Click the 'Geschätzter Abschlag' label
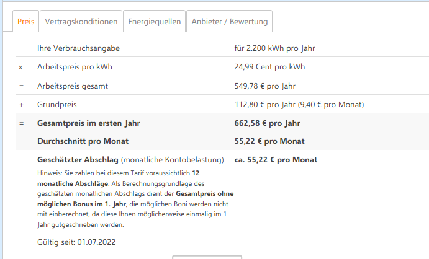 click(78, 160)
